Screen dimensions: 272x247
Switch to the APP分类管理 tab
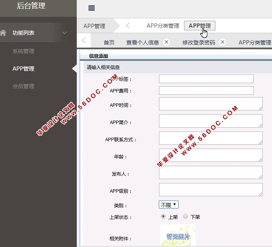[255, 43]
